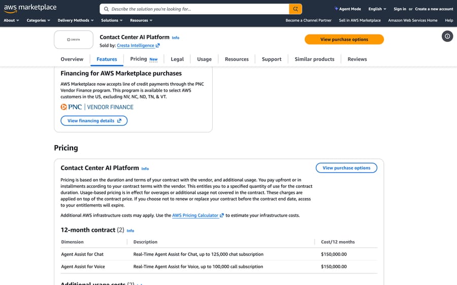The width and height of the screenshot is (457, 285).
Task: Click Become a Channel Partner link
Action: click(308, 20)
